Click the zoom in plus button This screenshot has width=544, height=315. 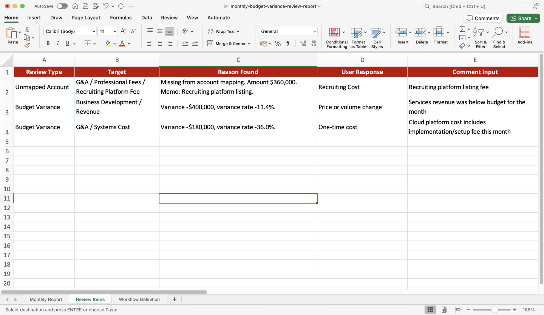click(x=515, y=310)
